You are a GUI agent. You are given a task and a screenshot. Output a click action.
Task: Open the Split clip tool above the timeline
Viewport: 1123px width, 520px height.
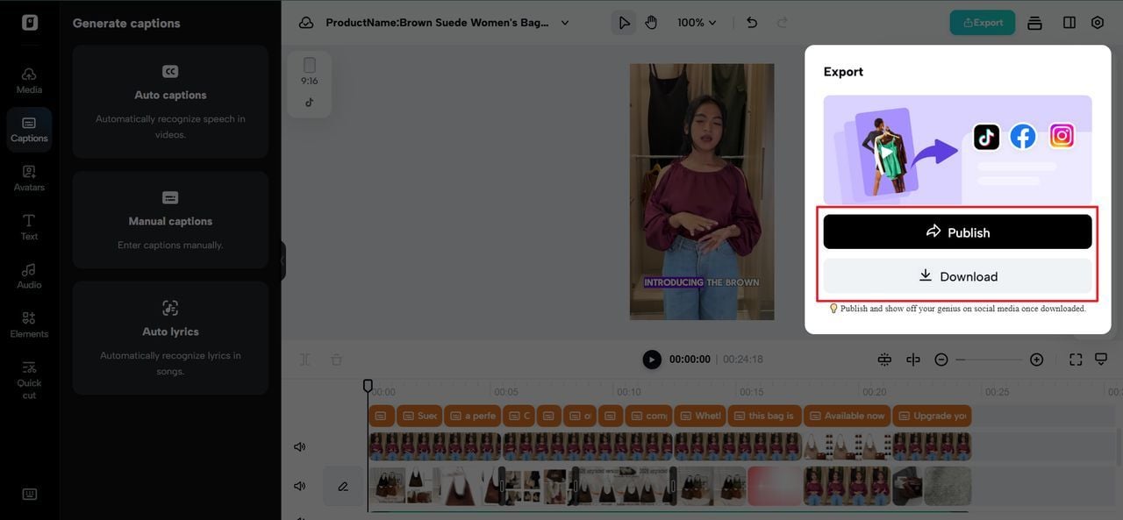304,359
